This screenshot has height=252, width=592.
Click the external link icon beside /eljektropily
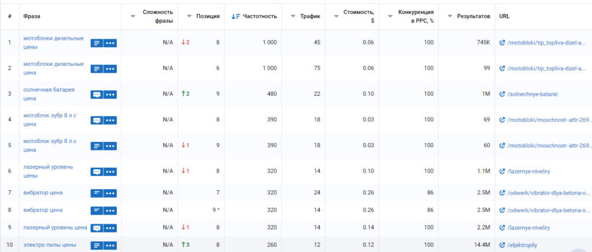(502, 245)
